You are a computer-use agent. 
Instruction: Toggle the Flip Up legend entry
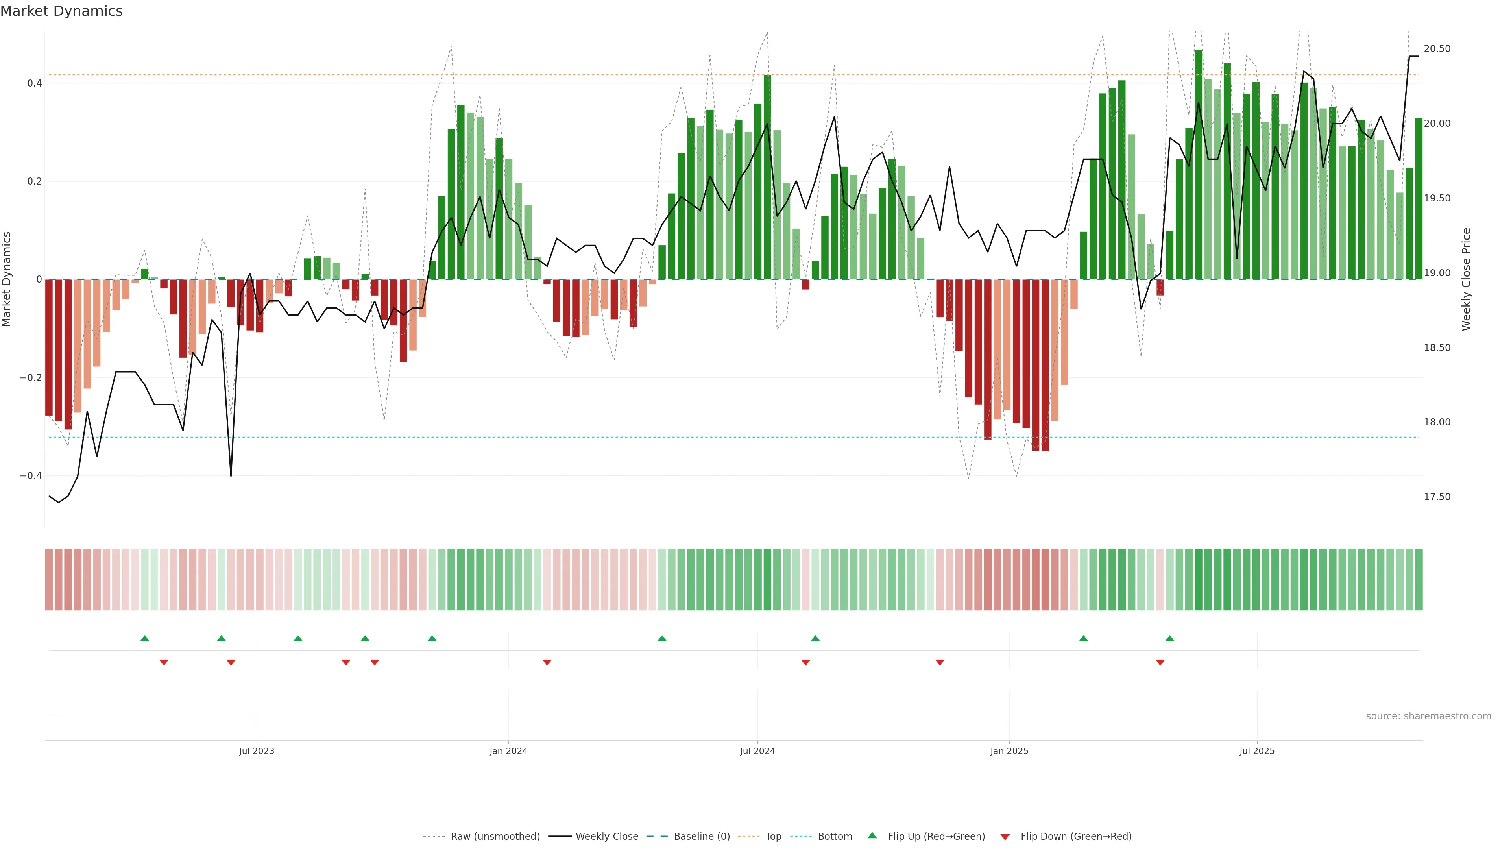936,837
